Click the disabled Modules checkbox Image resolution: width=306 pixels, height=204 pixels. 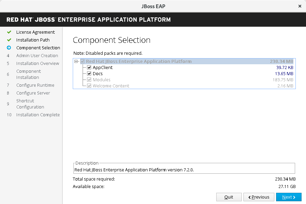point(89,80)
